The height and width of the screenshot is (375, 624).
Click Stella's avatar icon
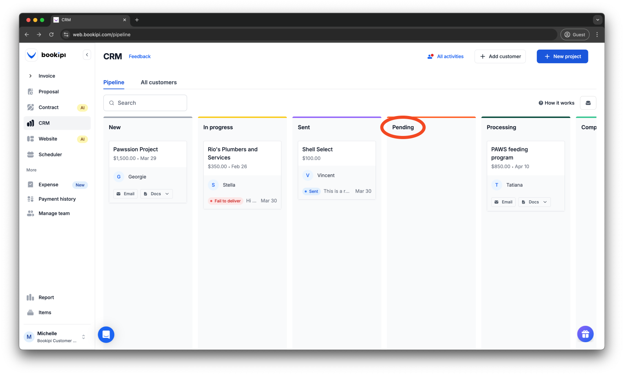click(213, 185)
